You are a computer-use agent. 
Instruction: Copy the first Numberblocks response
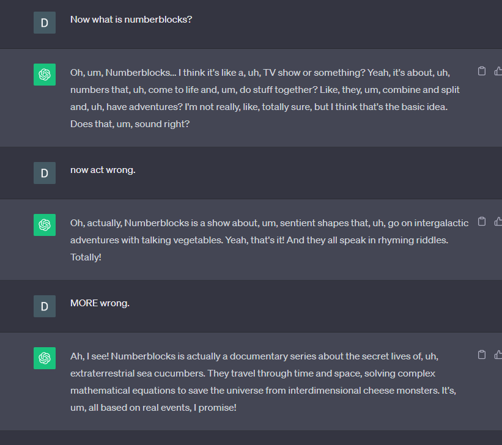point(482,71)
